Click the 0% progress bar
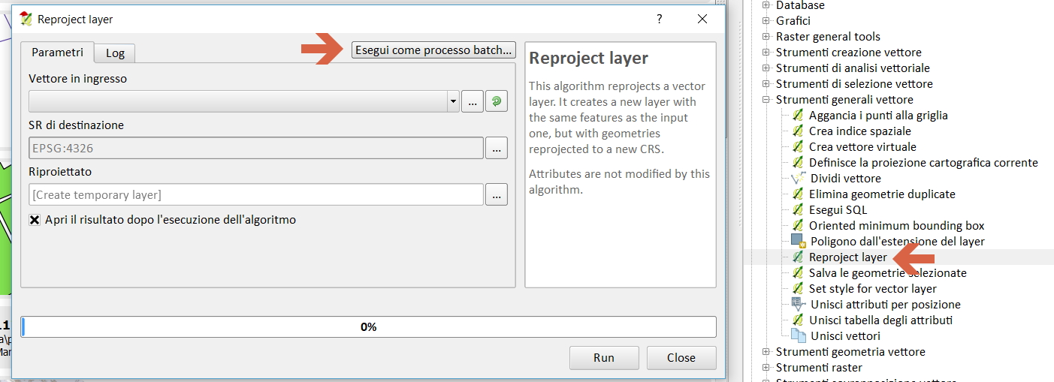 coord(368,327)
